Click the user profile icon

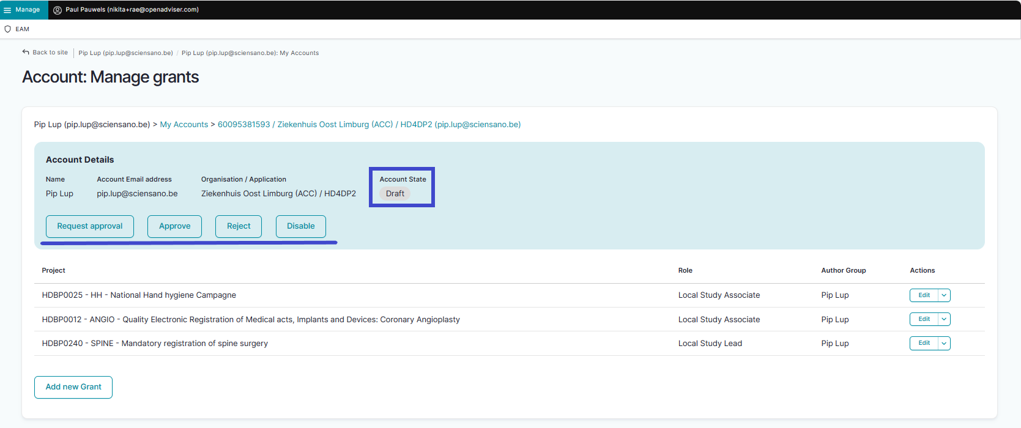click(x=58, y=10)
